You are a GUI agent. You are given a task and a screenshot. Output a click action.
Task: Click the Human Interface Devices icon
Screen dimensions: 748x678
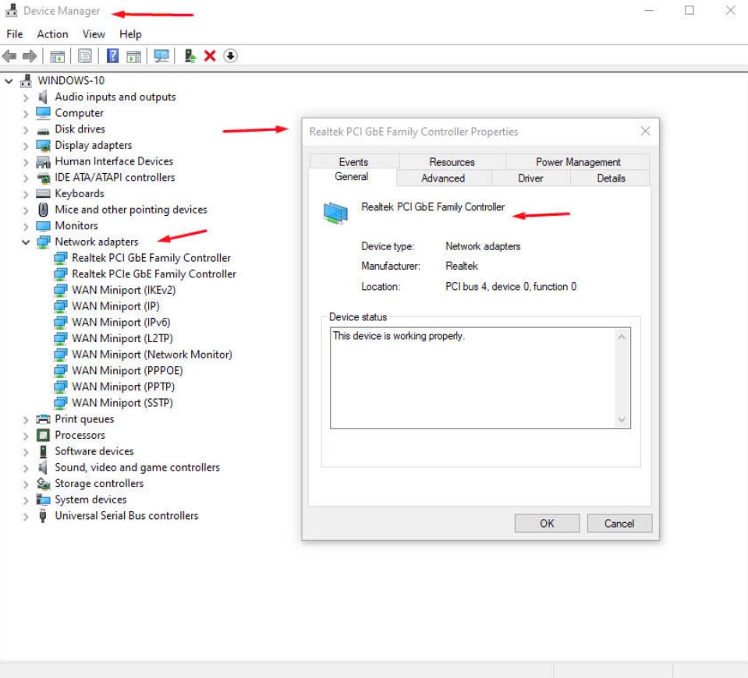pos(43,162)
